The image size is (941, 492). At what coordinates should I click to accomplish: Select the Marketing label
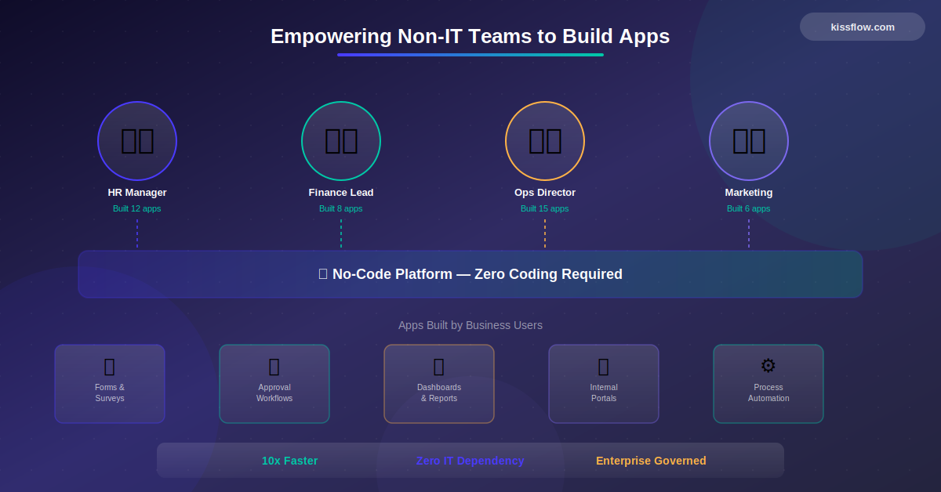click(749, 193)
